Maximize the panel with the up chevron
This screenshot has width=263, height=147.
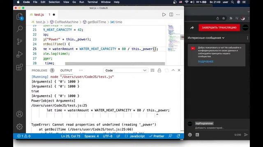[x=173, y=70]
